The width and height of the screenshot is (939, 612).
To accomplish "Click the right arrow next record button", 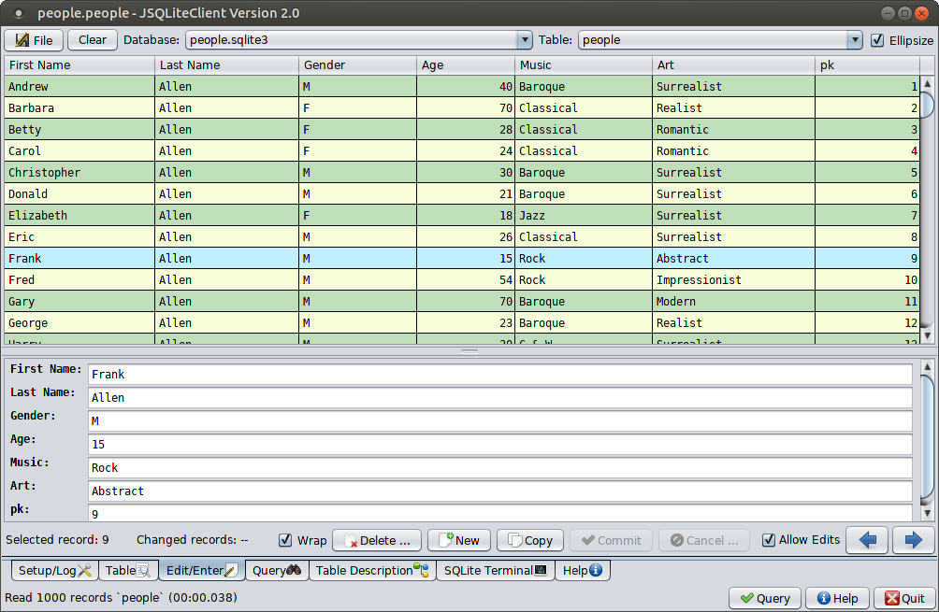I will (913, 540).
